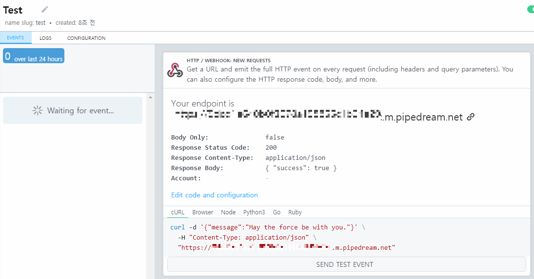The width and height of the screenshot is (534, 279).
Task: Open Edit code and configuration link
Action: (x=215, y=195)
